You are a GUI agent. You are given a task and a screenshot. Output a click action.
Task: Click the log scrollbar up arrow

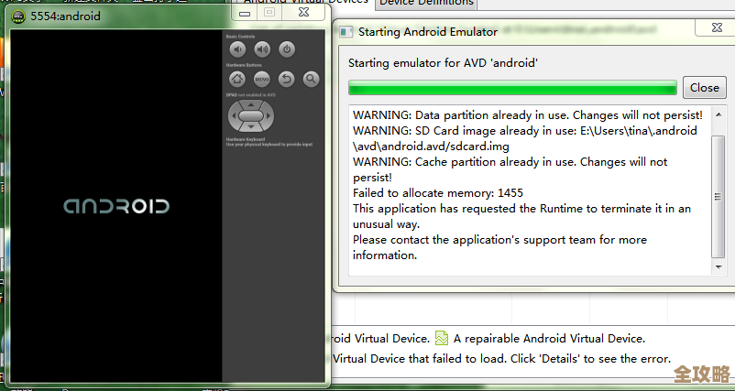[x=718, y=114]
